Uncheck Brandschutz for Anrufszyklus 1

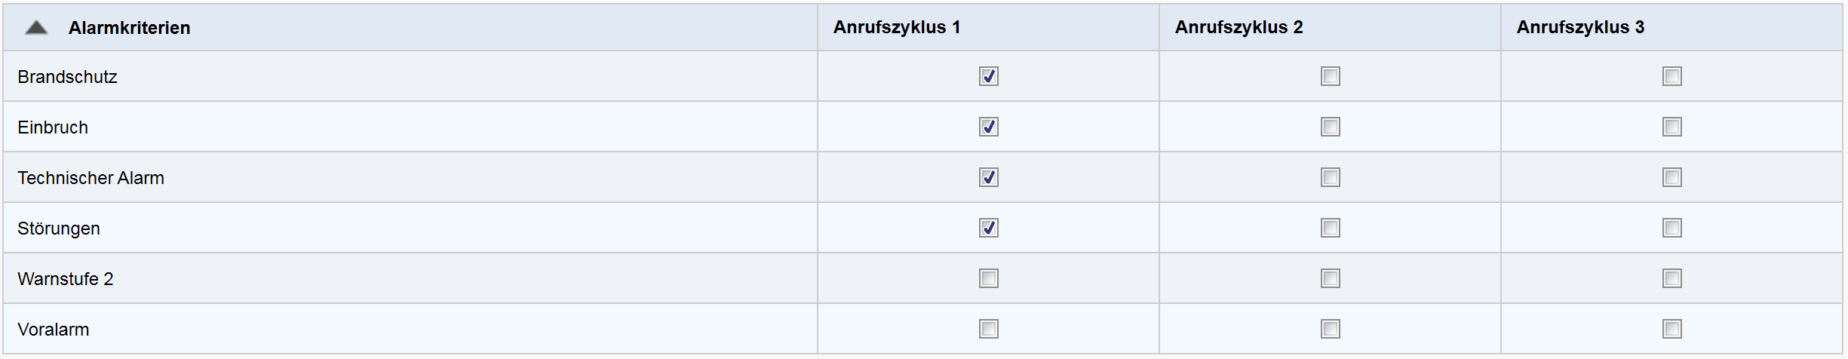[988, 76]
